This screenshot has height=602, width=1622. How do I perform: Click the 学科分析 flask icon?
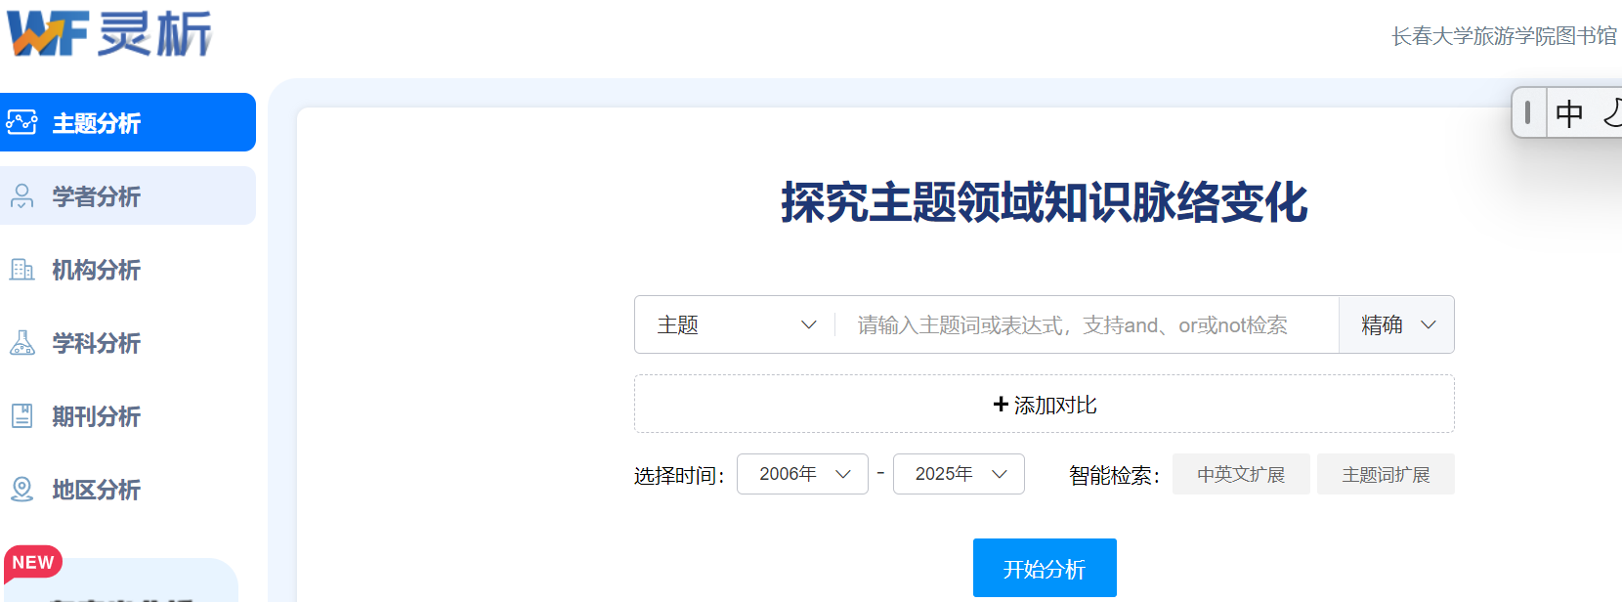click(x=21, y=343)
